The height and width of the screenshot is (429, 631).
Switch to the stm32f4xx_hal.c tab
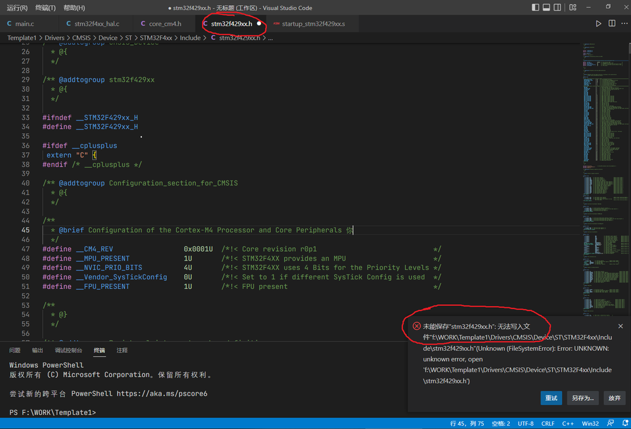pyautogui.click(x=97, y=24)
